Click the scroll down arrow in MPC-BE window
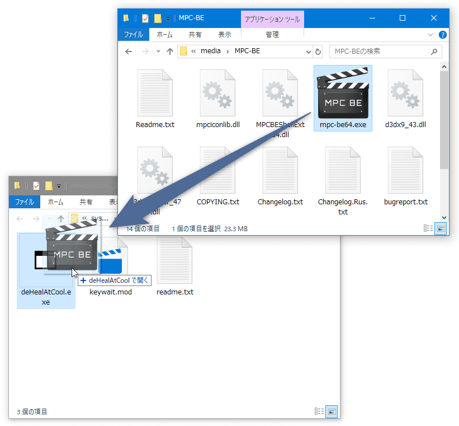This screenshot has height=426, width=459. click(x=444, y=218)
